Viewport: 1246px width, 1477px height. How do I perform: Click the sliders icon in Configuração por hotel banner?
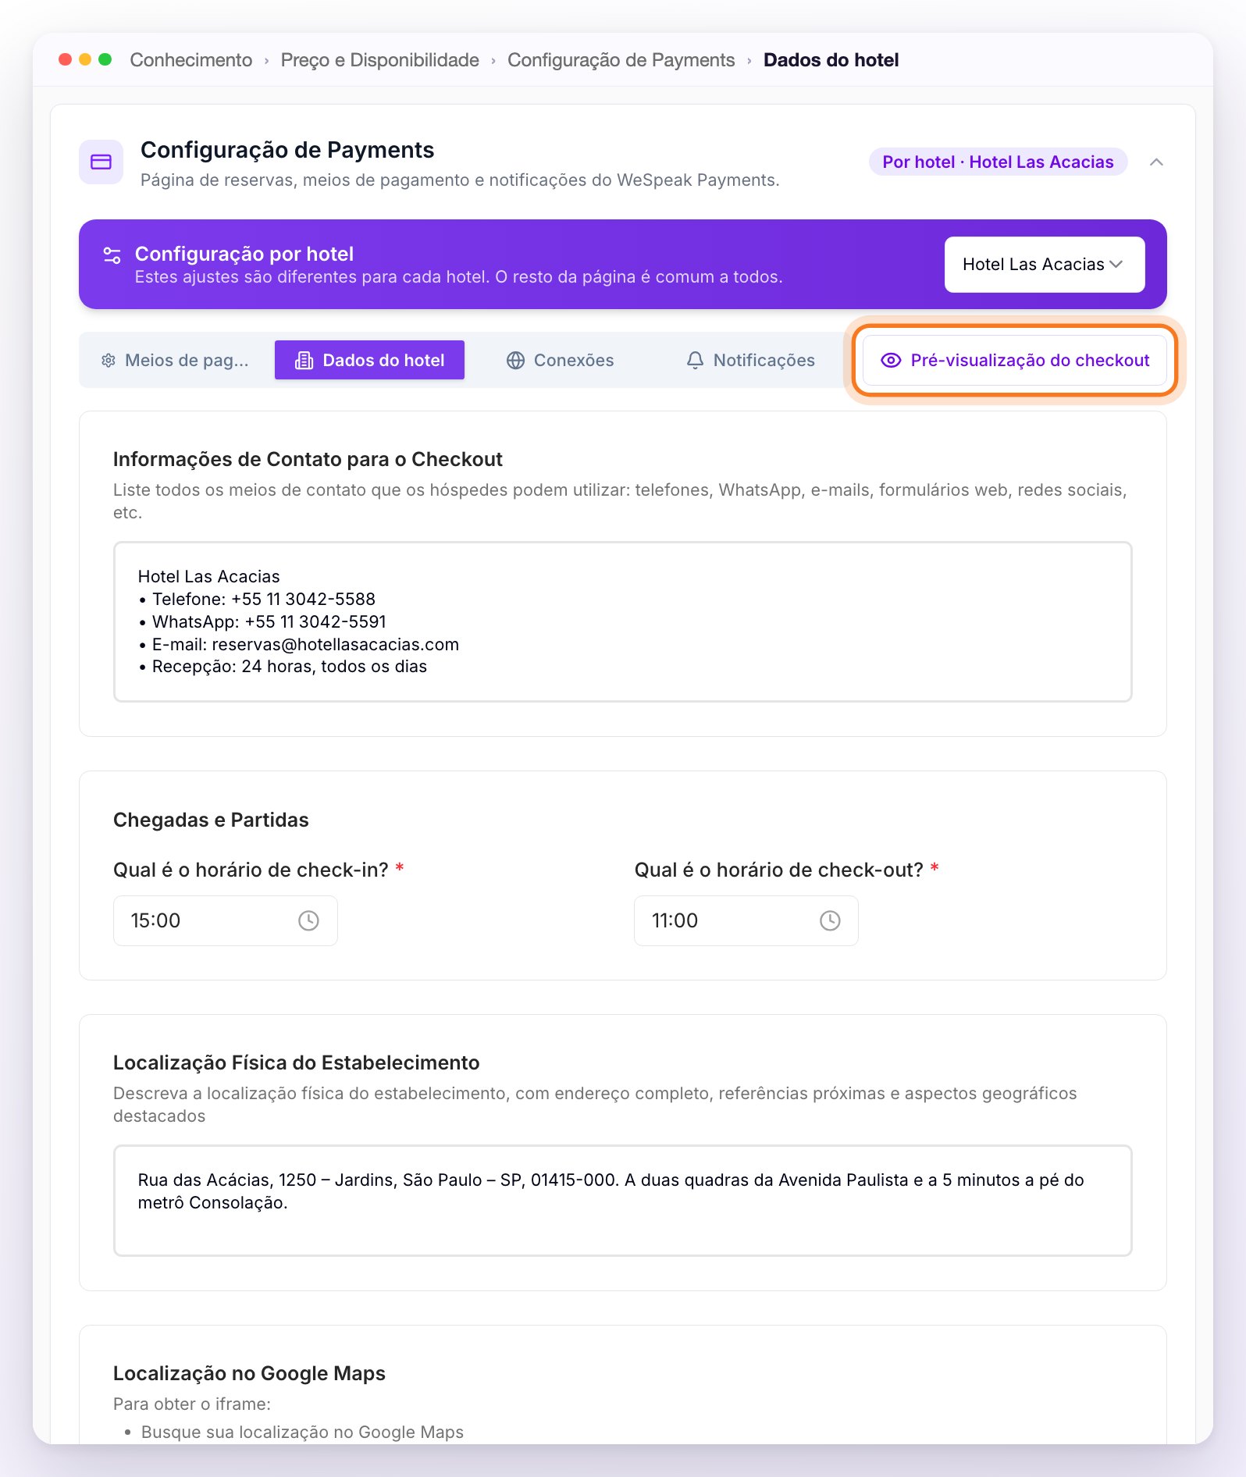tap(112, 255)
